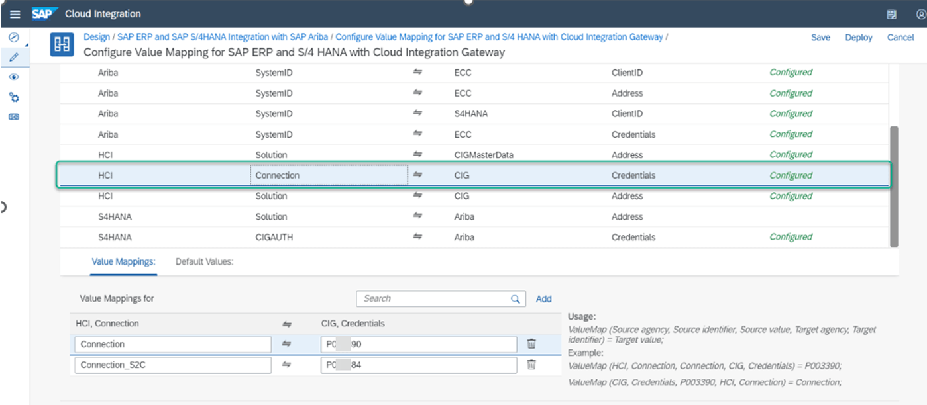Click 'HCI, Connection' column header
Screen dimensions: 927x405
[x=107, y=324]
